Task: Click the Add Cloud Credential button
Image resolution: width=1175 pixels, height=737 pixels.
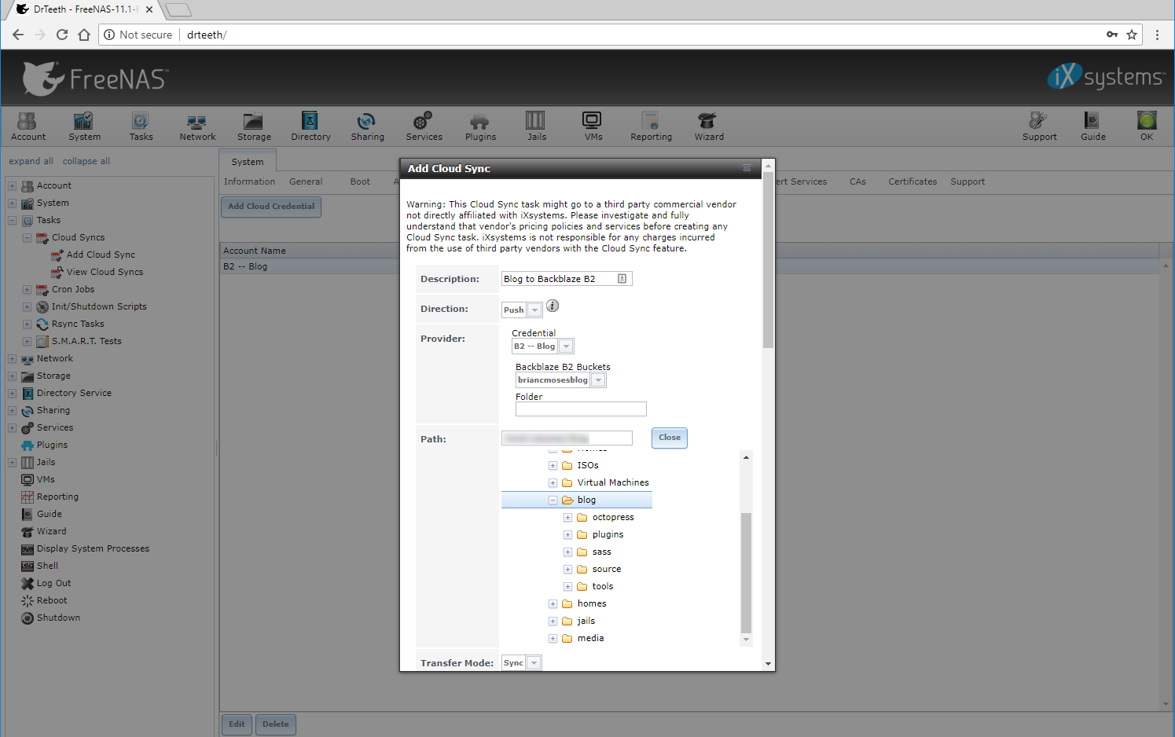Action: point(271,207)
